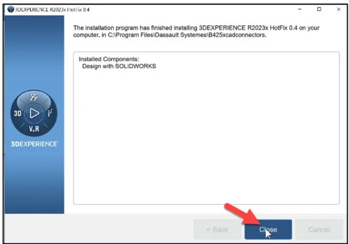Minimize the installer window
The image size is (349, 244).
(x=299, y=10)
